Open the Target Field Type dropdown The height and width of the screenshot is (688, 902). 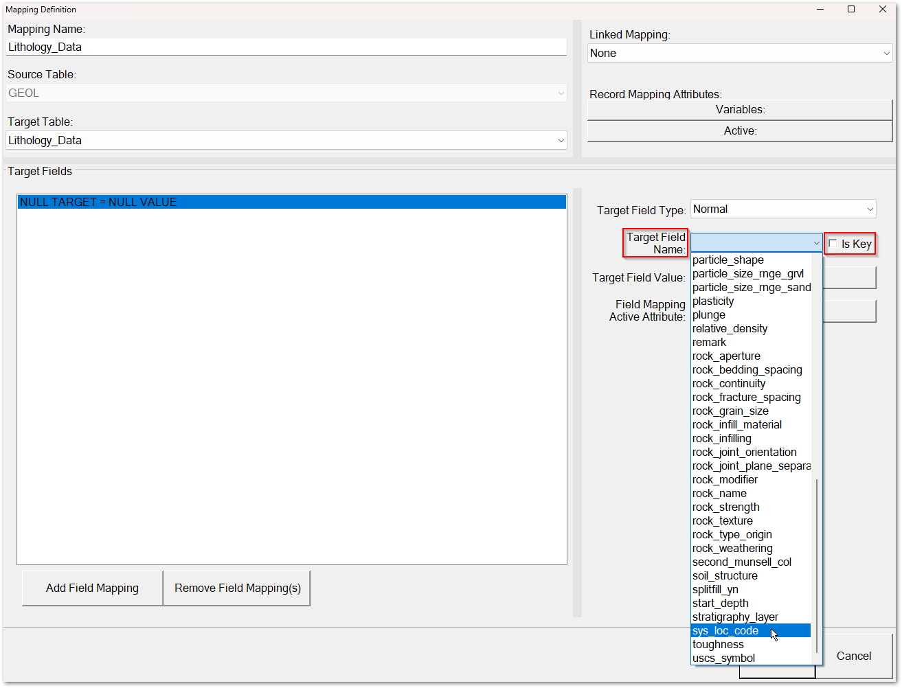point(870,209)
